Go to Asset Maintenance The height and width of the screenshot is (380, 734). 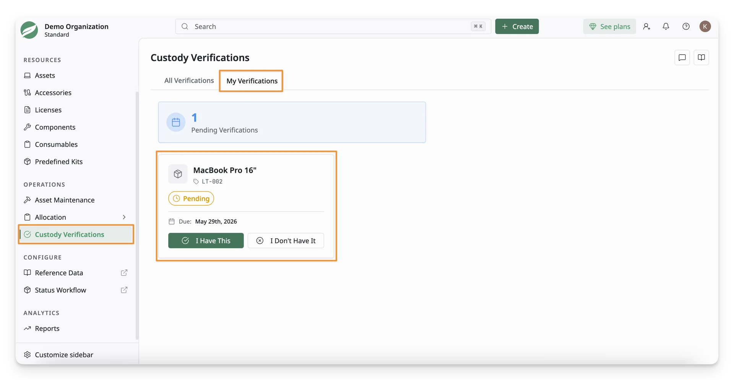click(65, 200)
